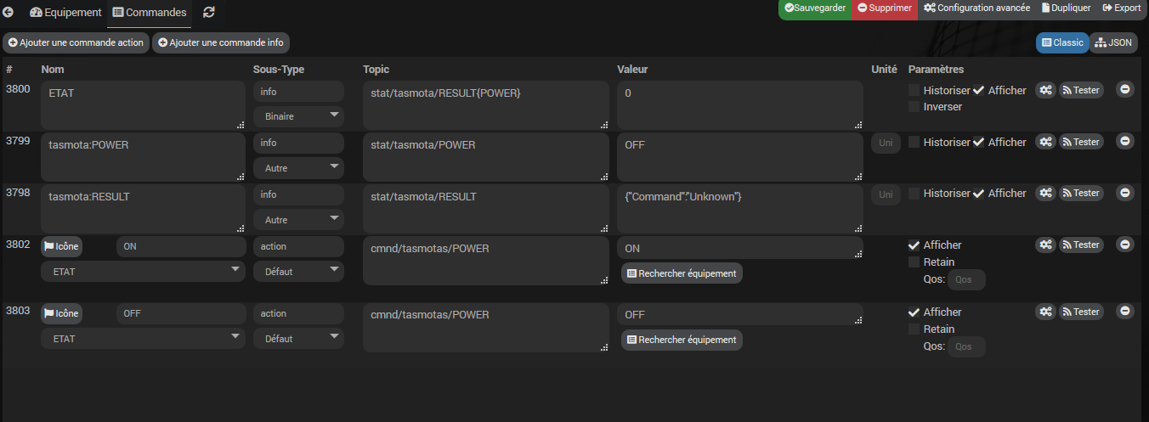Click the back arrow icon at top left
1149x422 pixels.
[8, 13]
